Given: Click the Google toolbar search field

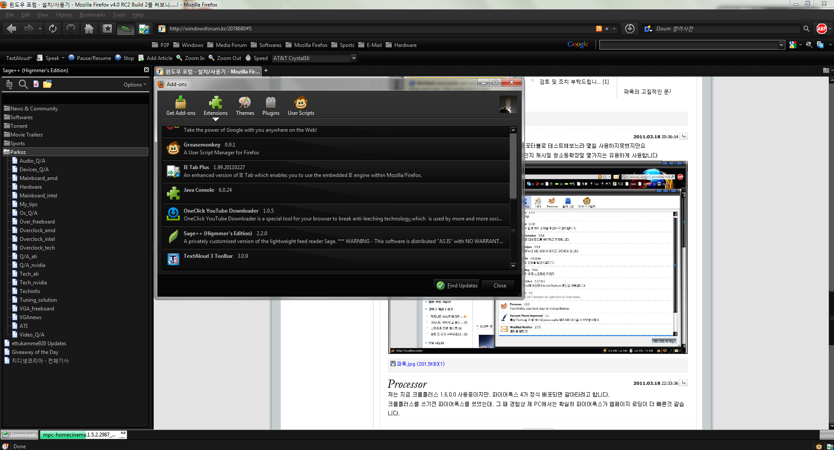Looking at the screenshot, I should pos(689,45).
